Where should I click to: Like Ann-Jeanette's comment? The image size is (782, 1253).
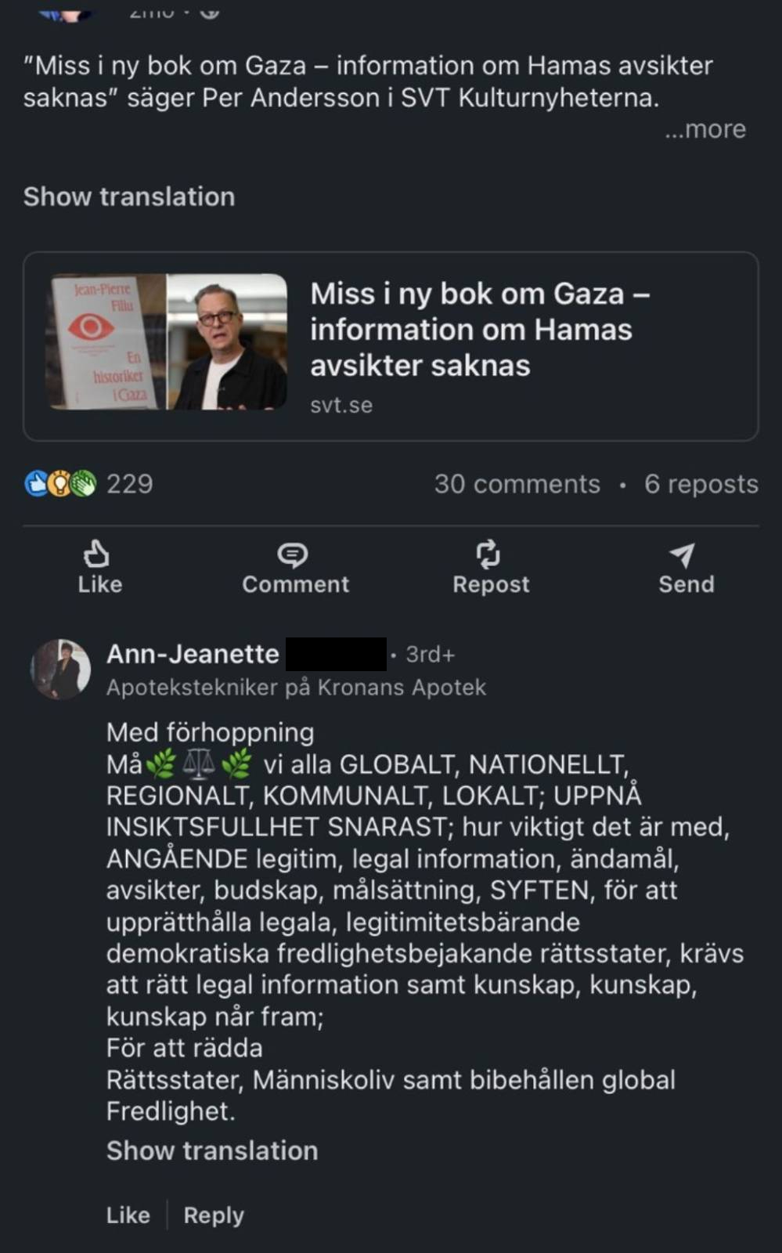click(x=128, y=1215)
